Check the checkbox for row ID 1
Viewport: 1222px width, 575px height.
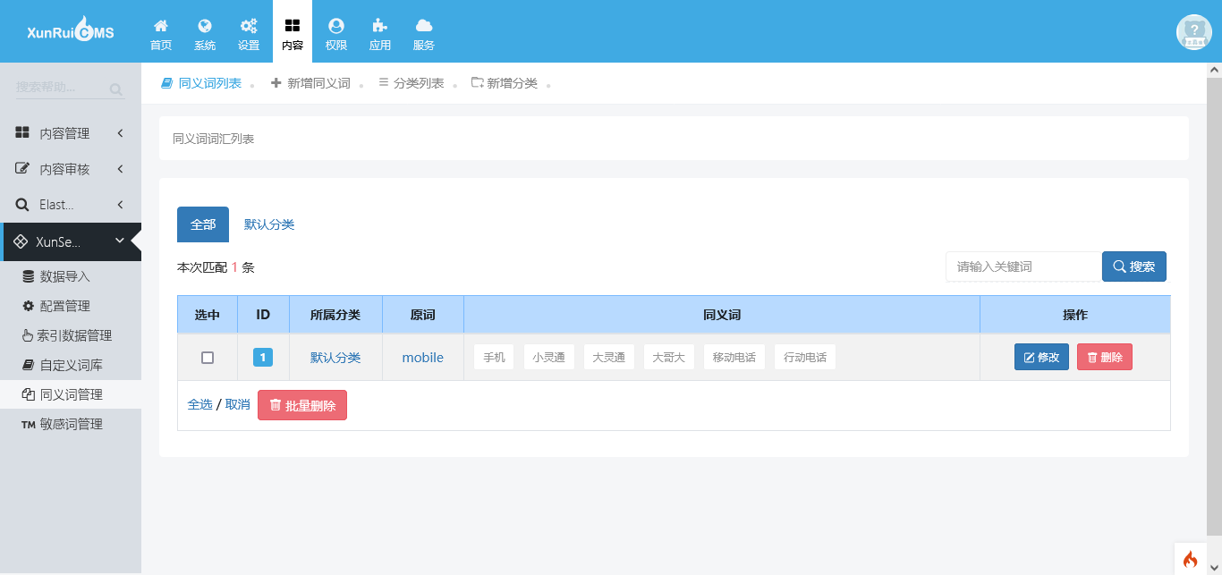208,358
